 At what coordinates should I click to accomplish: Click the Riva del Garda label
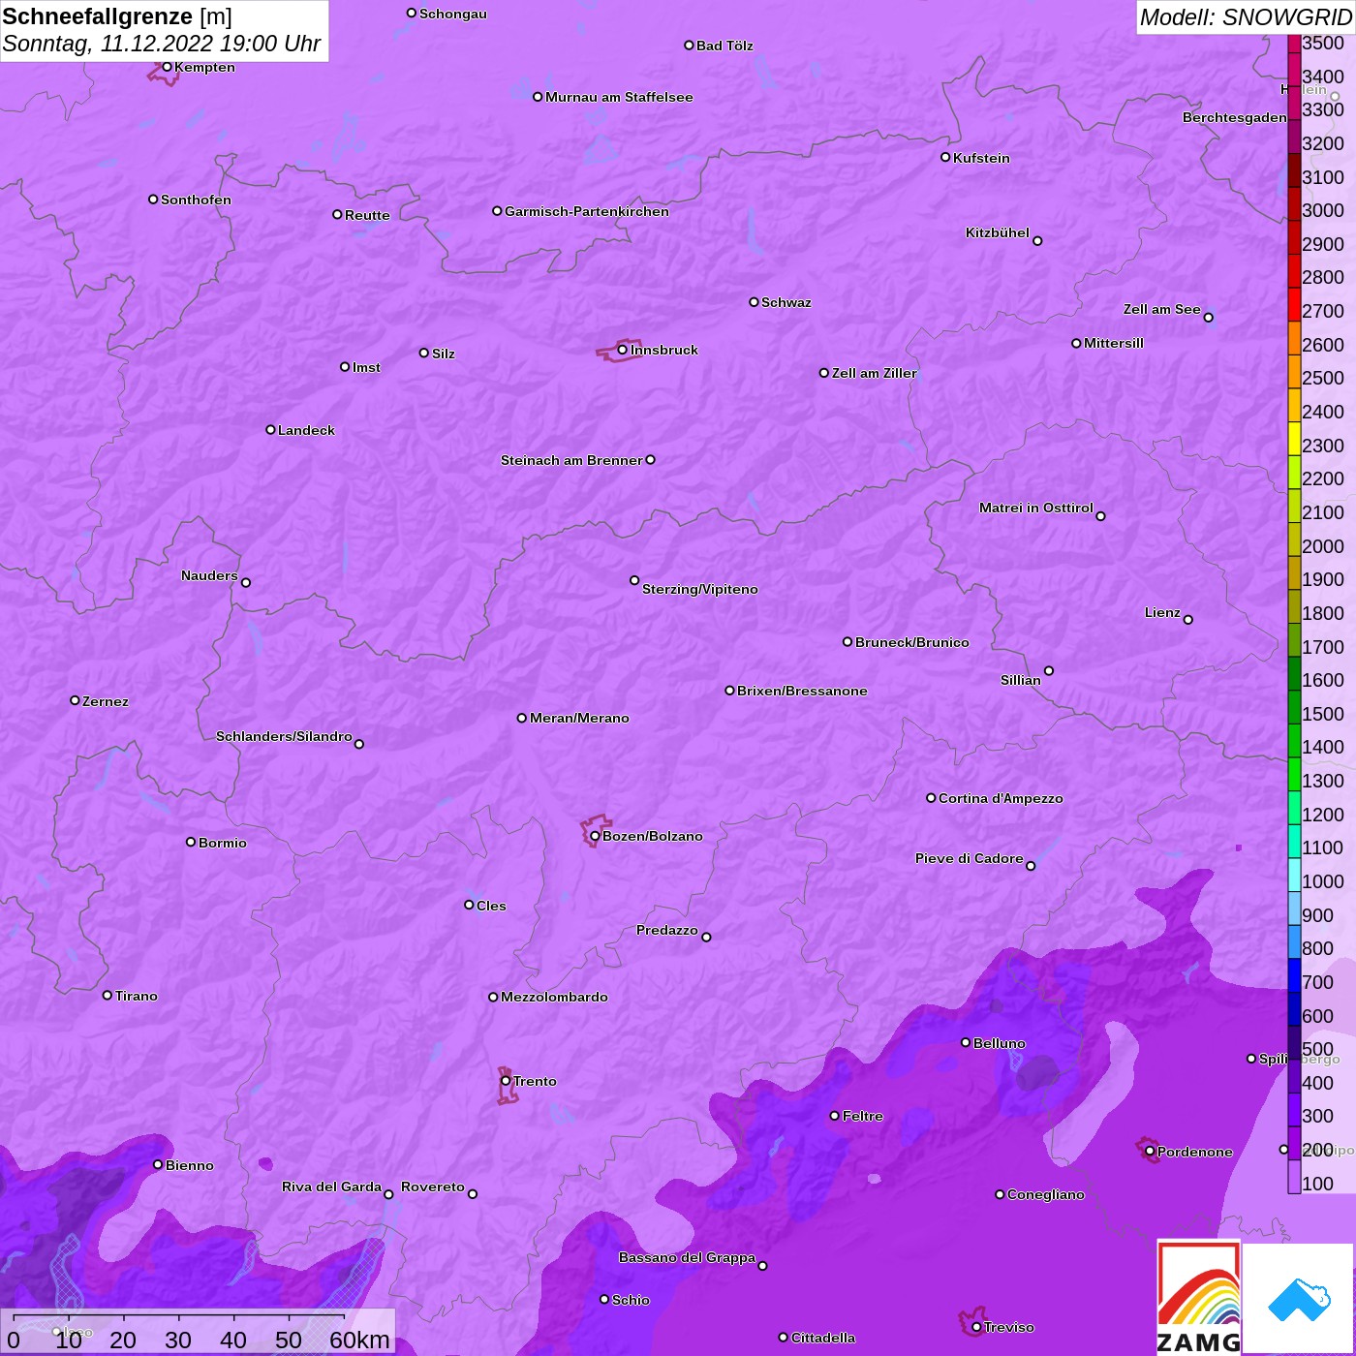click(331, 1186)
